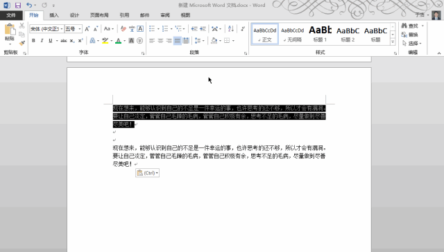Viewport: 444px width, 252px height.
Task: Open the font size dropdown (五号)
Action: [x=80, y=29]
